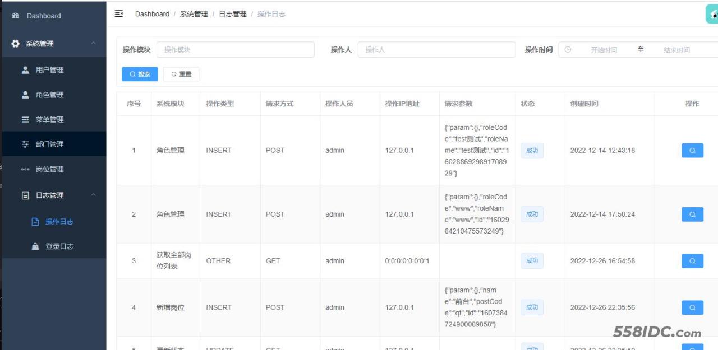View details of row 3 log
The width and height of the screenshot is (718, 350).
[692, 260]
